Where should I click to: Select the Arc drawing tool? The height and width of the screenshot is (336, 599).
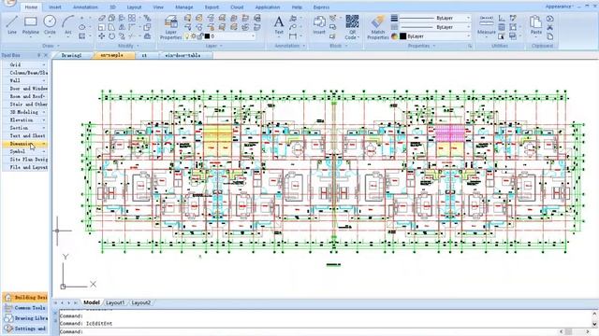[68, 25]
